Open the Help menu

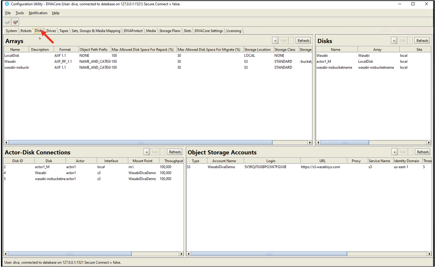56,13
